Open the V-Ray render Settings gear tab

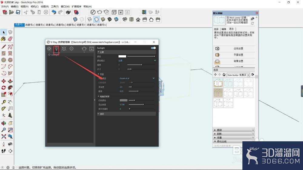(72, 49)
